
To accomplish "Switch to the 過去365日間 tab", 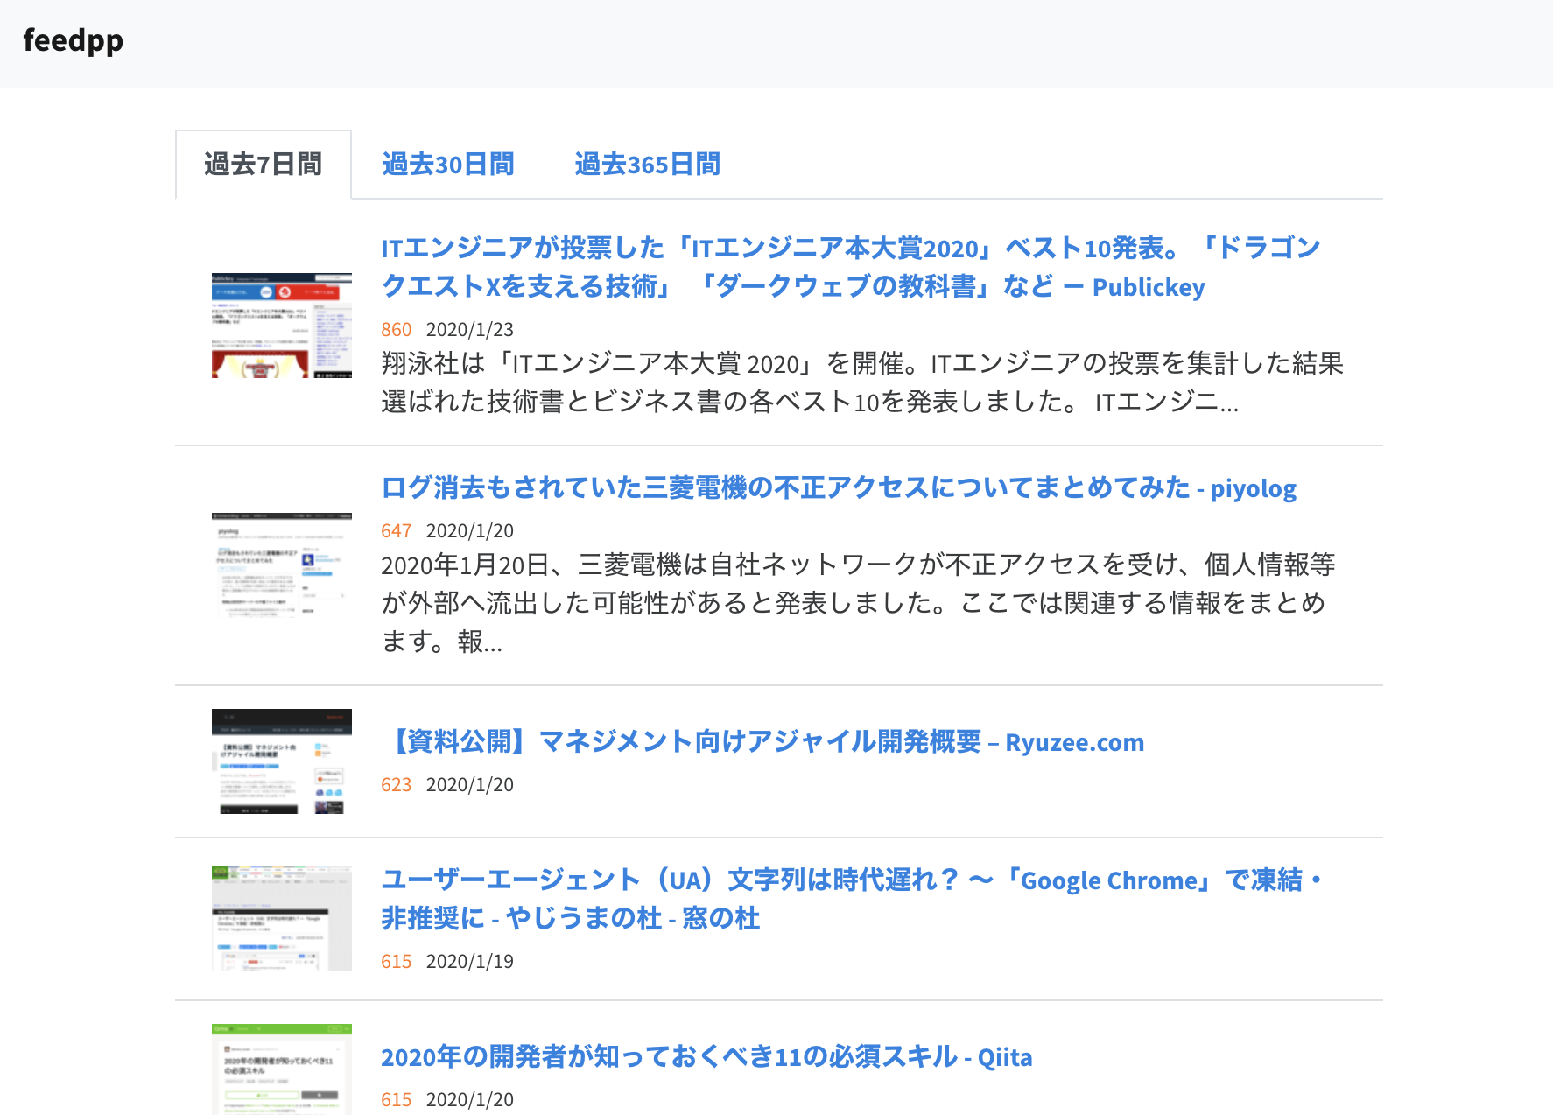I will [646, 164].
